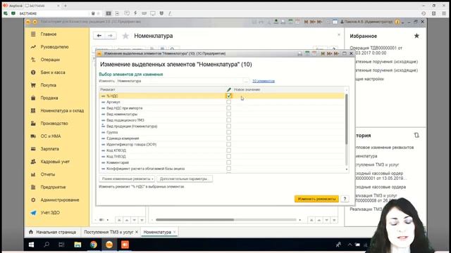This screenshot has height=253, width=451.
Task: Open dropdown arrow next to the info icon
Action: pos(402,22)
